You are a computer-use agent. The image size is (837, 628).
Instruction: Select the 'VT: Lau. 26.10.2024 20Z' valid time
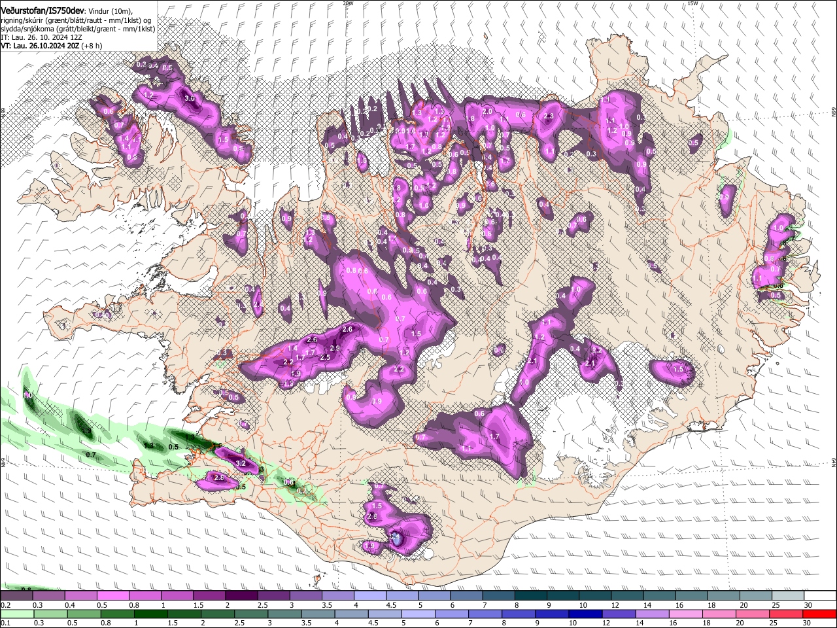(41, 46)
